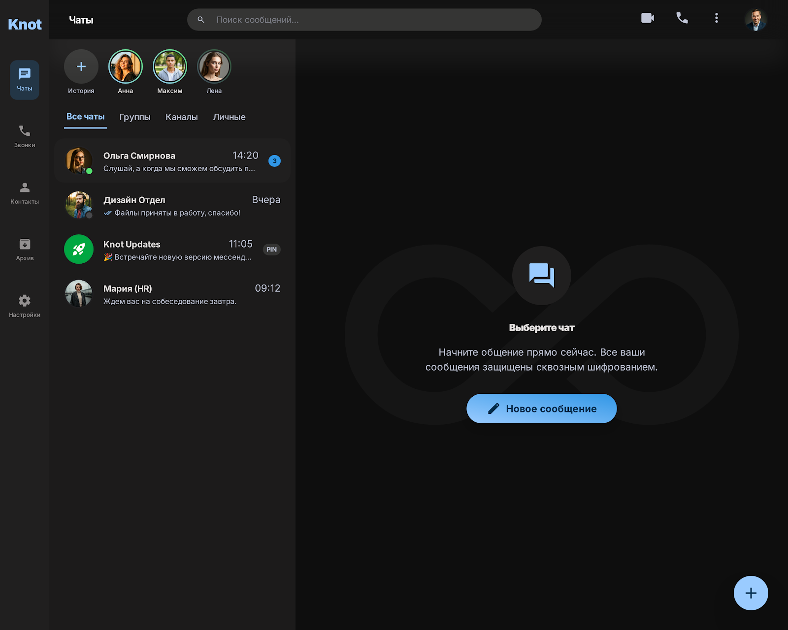Click the floating plus button
The height and width of the screenshot is (630, 788).
(751, 593)
